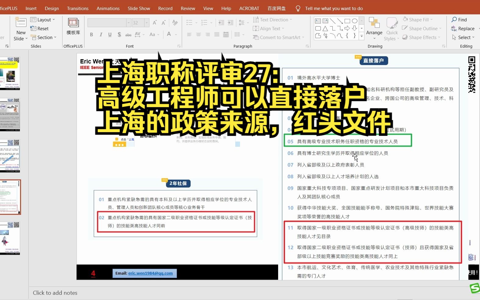Decrease the list indent level
The height and width of the screenshot is (300, 480).
point(221,23)
